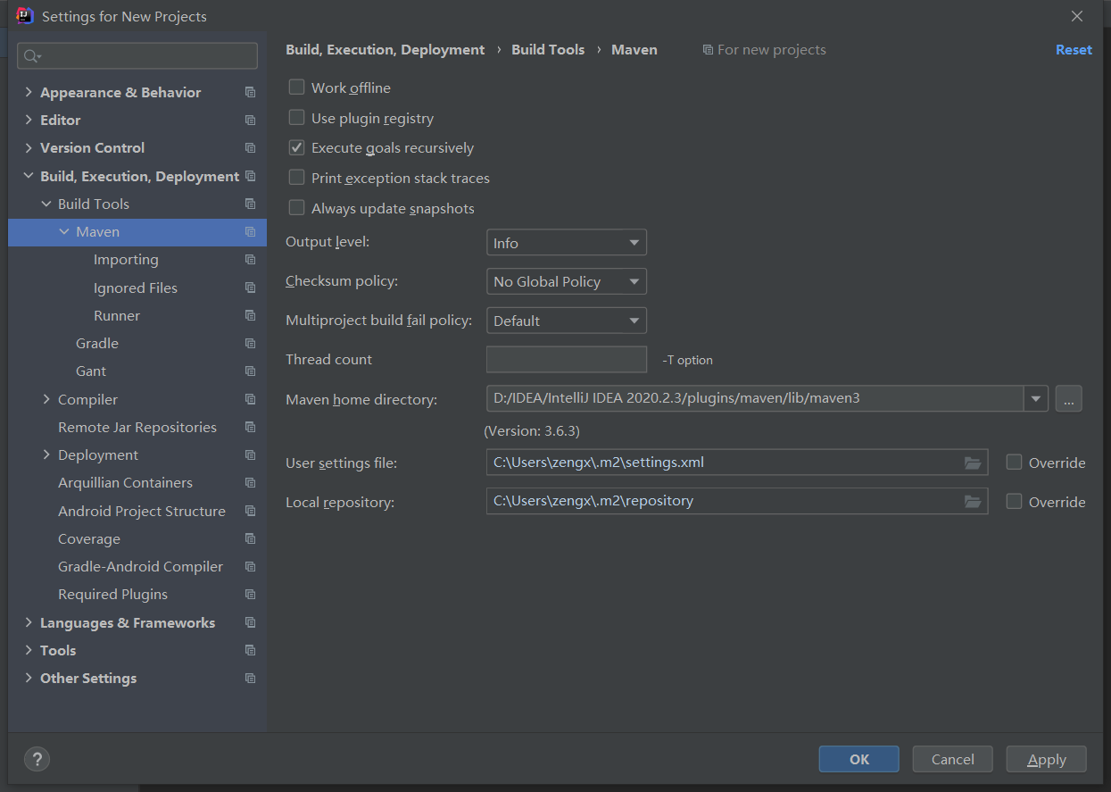Expand the Version Control section
The width and height of the screenshot is (1111, 792).
coord(29,148)
